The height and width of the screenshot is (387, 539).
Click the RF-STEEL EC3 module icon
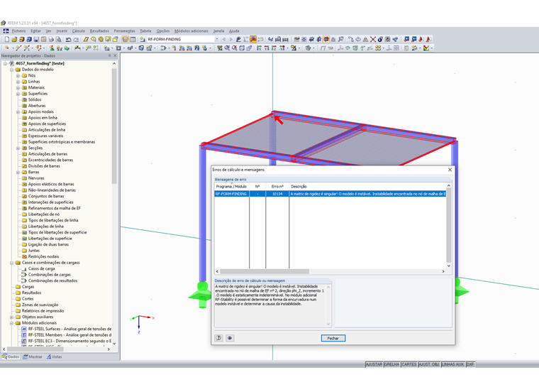[x=24, y=342]
